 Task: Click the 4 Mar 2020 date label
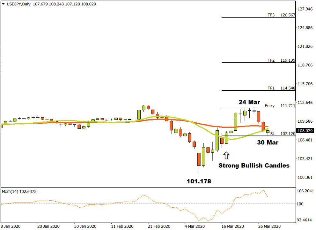point(195,226)
